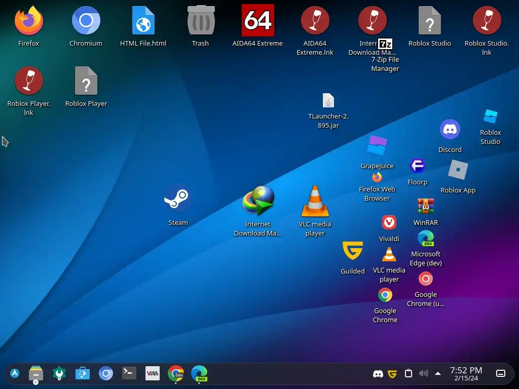The height and width of the screenshot is (389, 519).
Task: Open the green wrench settings tool in taskbar
Action: pos(59,373)
